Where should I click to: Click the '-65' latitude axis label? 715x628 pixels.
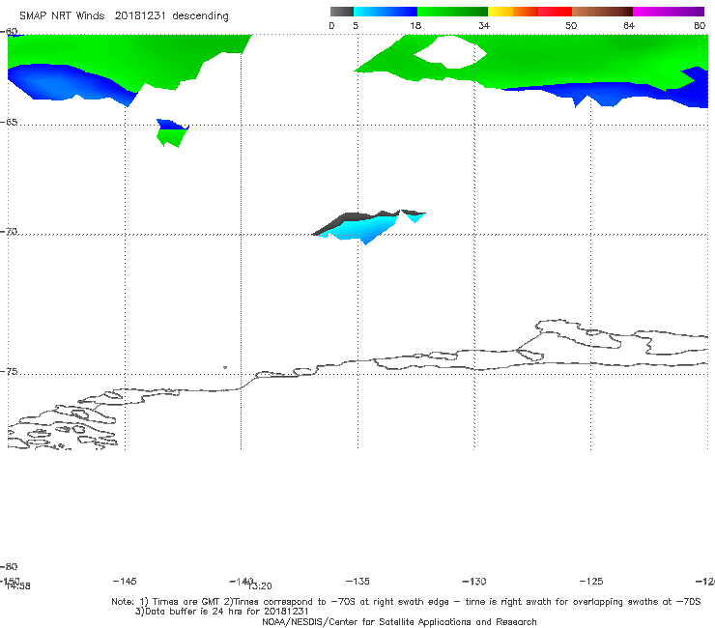[x=9, y=123]
